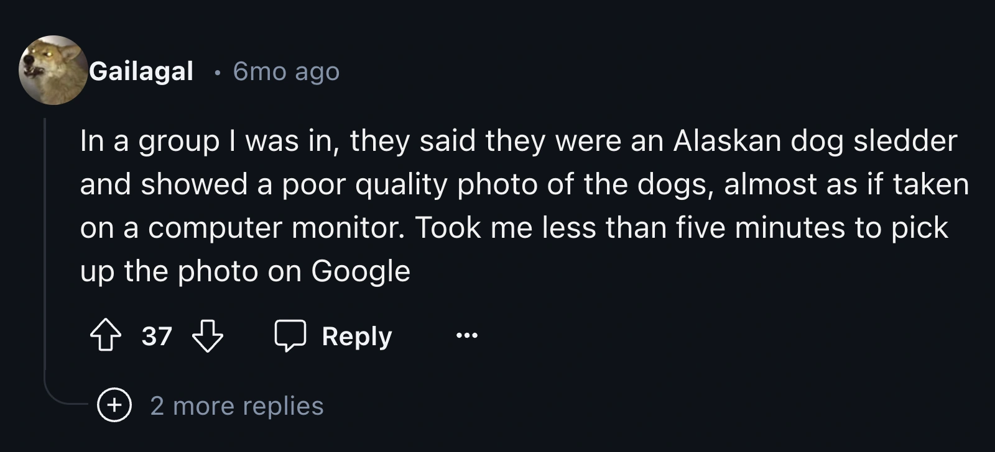Screen dimensions: 995x452
Task: Click the vote count 37
Action: click(x=157, y=336)
